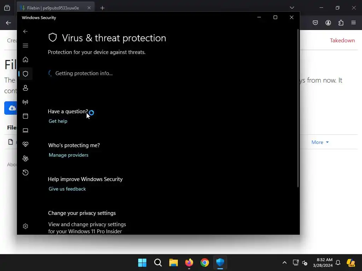Open taskbar Search
Image resolution: width=362 pixels, height=271 pixels.
(158, 263)
